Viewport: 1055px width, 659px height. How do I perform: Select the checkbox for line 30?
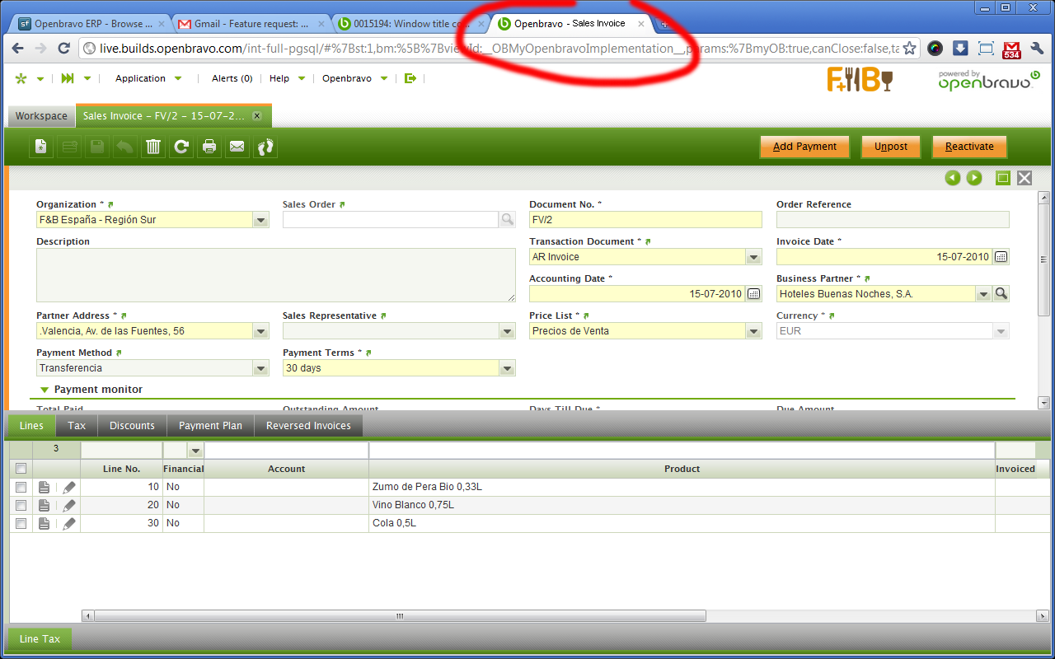point(21,524)
